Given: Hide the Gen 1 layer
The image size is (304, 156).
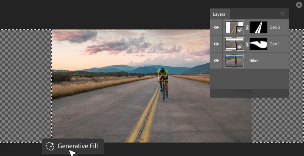Looking at the screenshot, I should click(x=216, y=44).
